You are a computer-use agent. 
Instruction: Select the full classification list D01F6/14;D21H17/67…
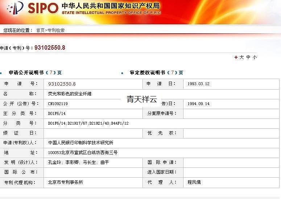88,123
